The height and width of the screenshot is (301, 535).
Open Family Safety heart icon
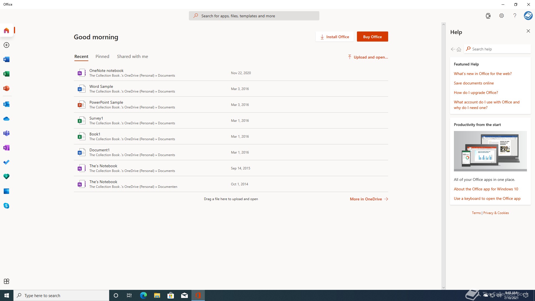pos(6,177)
